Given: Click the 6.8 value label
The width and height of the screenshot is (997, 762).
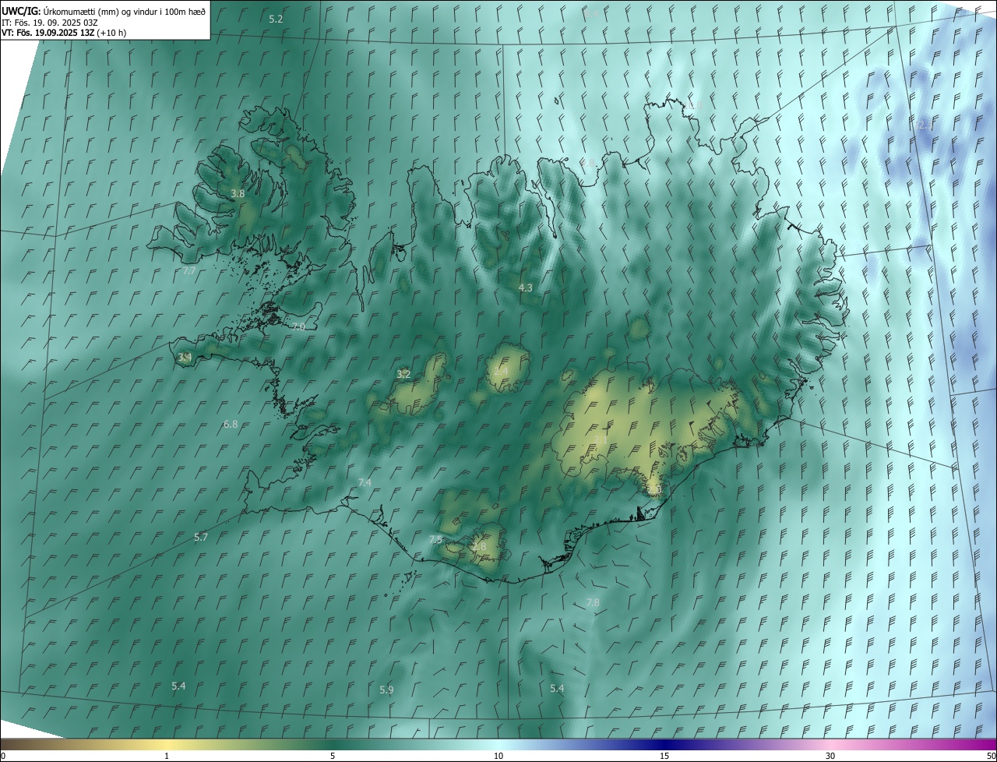Looking at the screenshot, I should tap(231, 425).
